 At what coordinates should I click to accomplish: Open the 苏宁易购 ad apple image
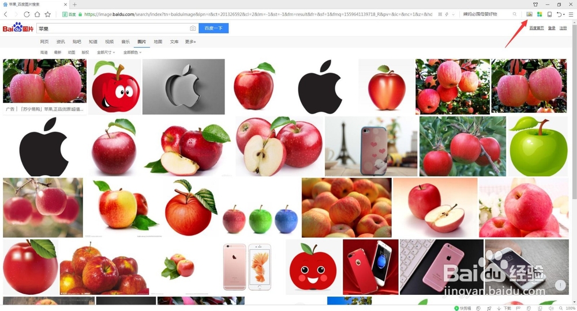coord(44,81)
